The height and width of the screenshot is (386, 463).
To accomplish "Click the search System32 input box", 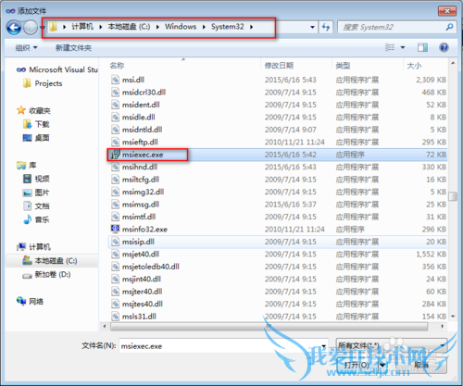I will (x=392, y=27).
